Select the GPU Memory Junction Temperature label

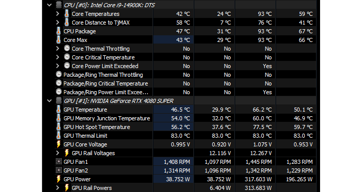click(x=107, y=118)
